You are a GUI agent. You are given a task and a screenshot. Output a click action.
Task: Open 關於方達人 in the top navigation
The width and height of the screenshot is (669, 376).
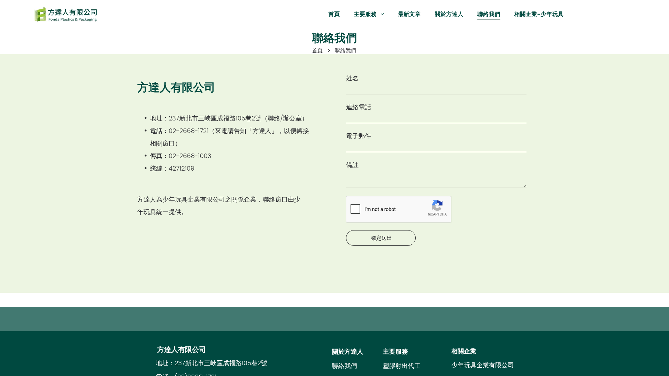[x=449, y=14]
